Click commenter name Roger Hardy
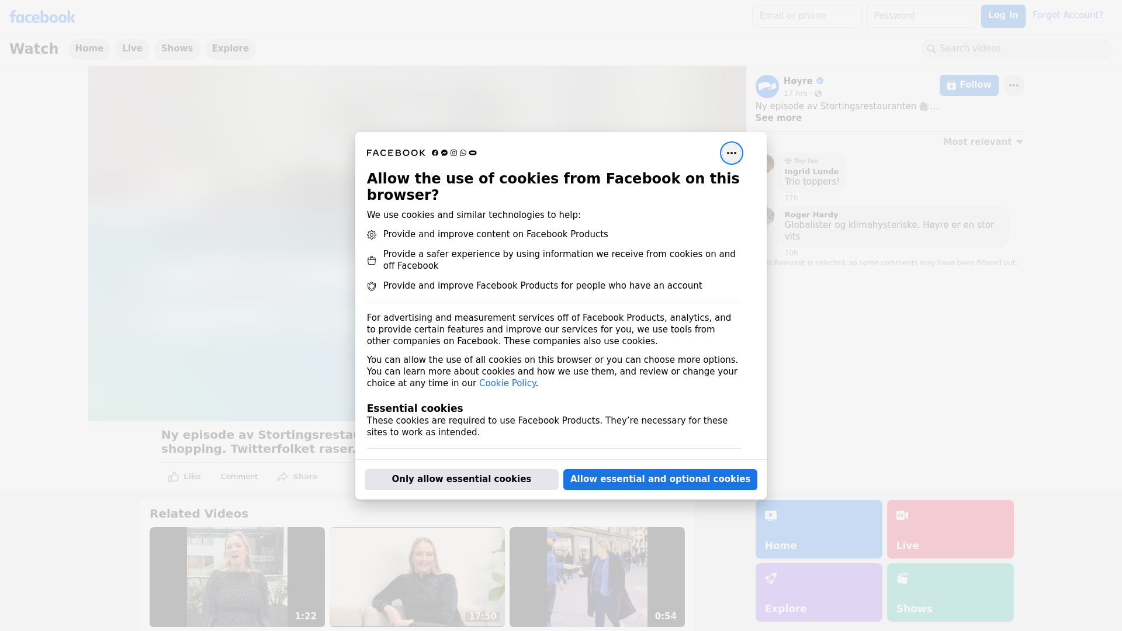Screen dimensions: 1122x631 click(x=811, y=215)
